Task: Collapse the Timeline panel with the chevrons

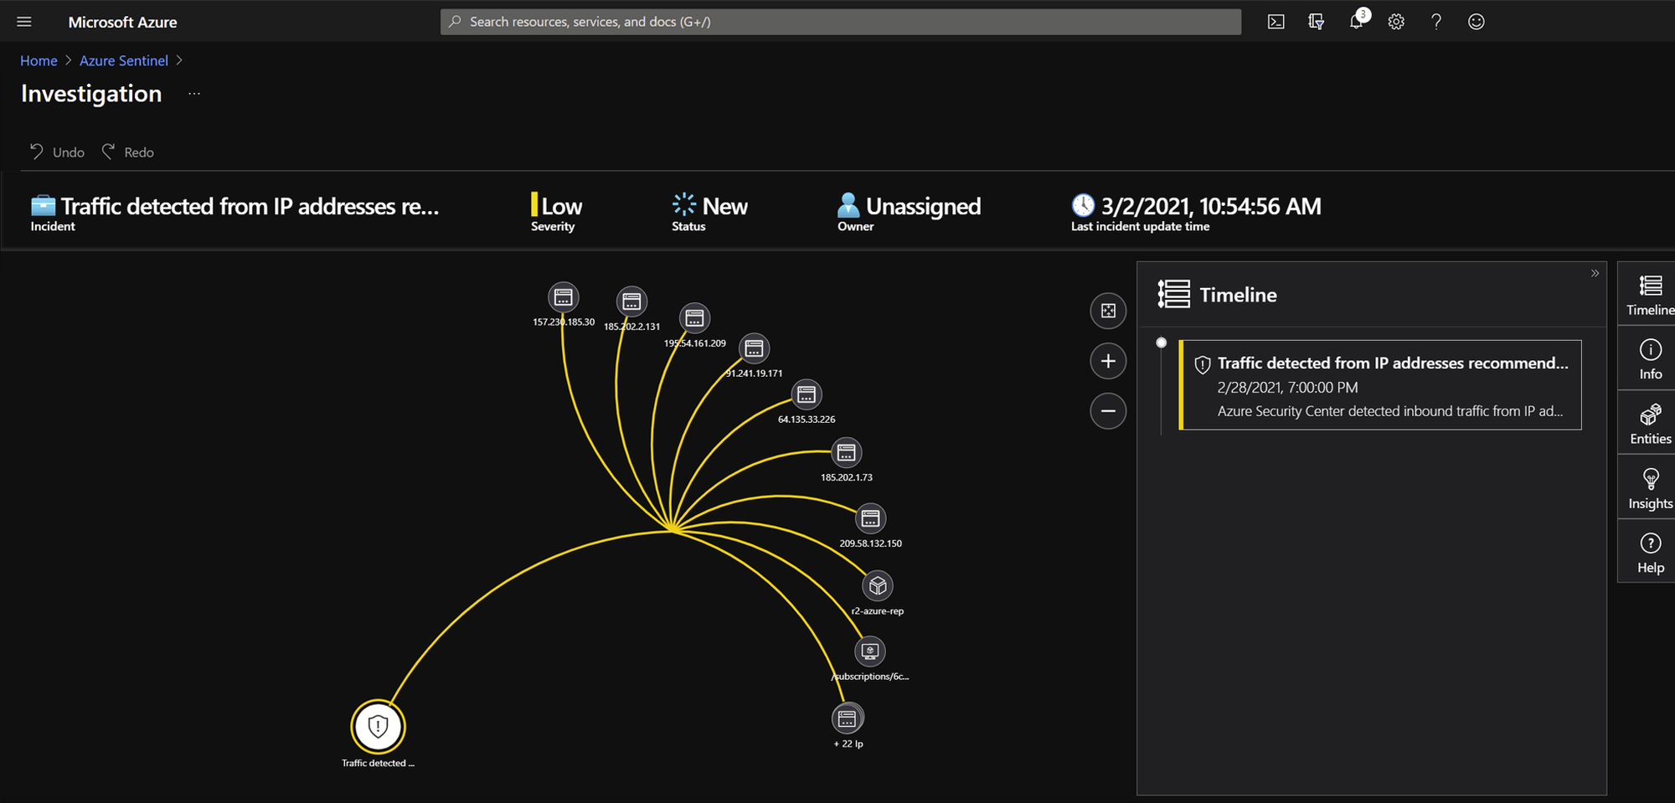Action: point(1595,273)
